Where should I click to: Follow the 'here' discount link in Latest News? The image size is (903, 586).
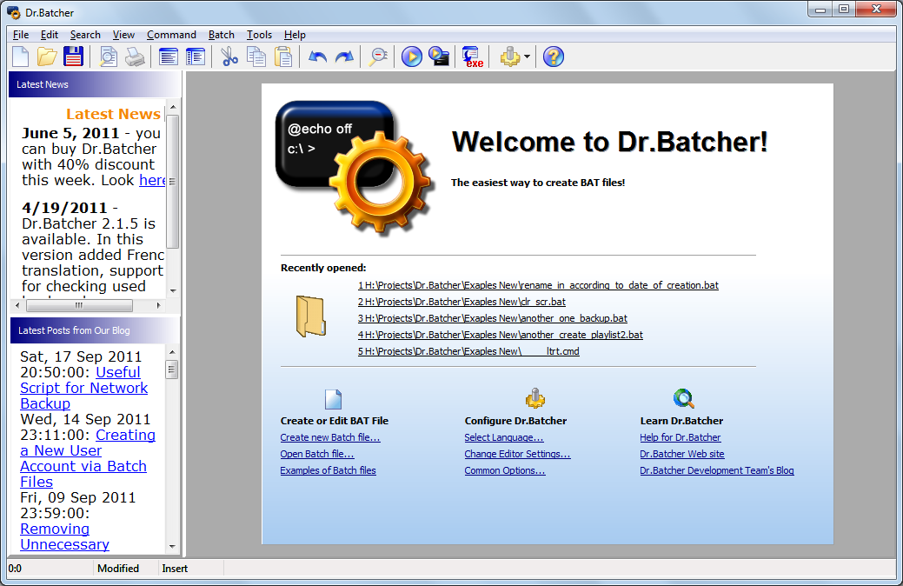click(x=152, y=180)
